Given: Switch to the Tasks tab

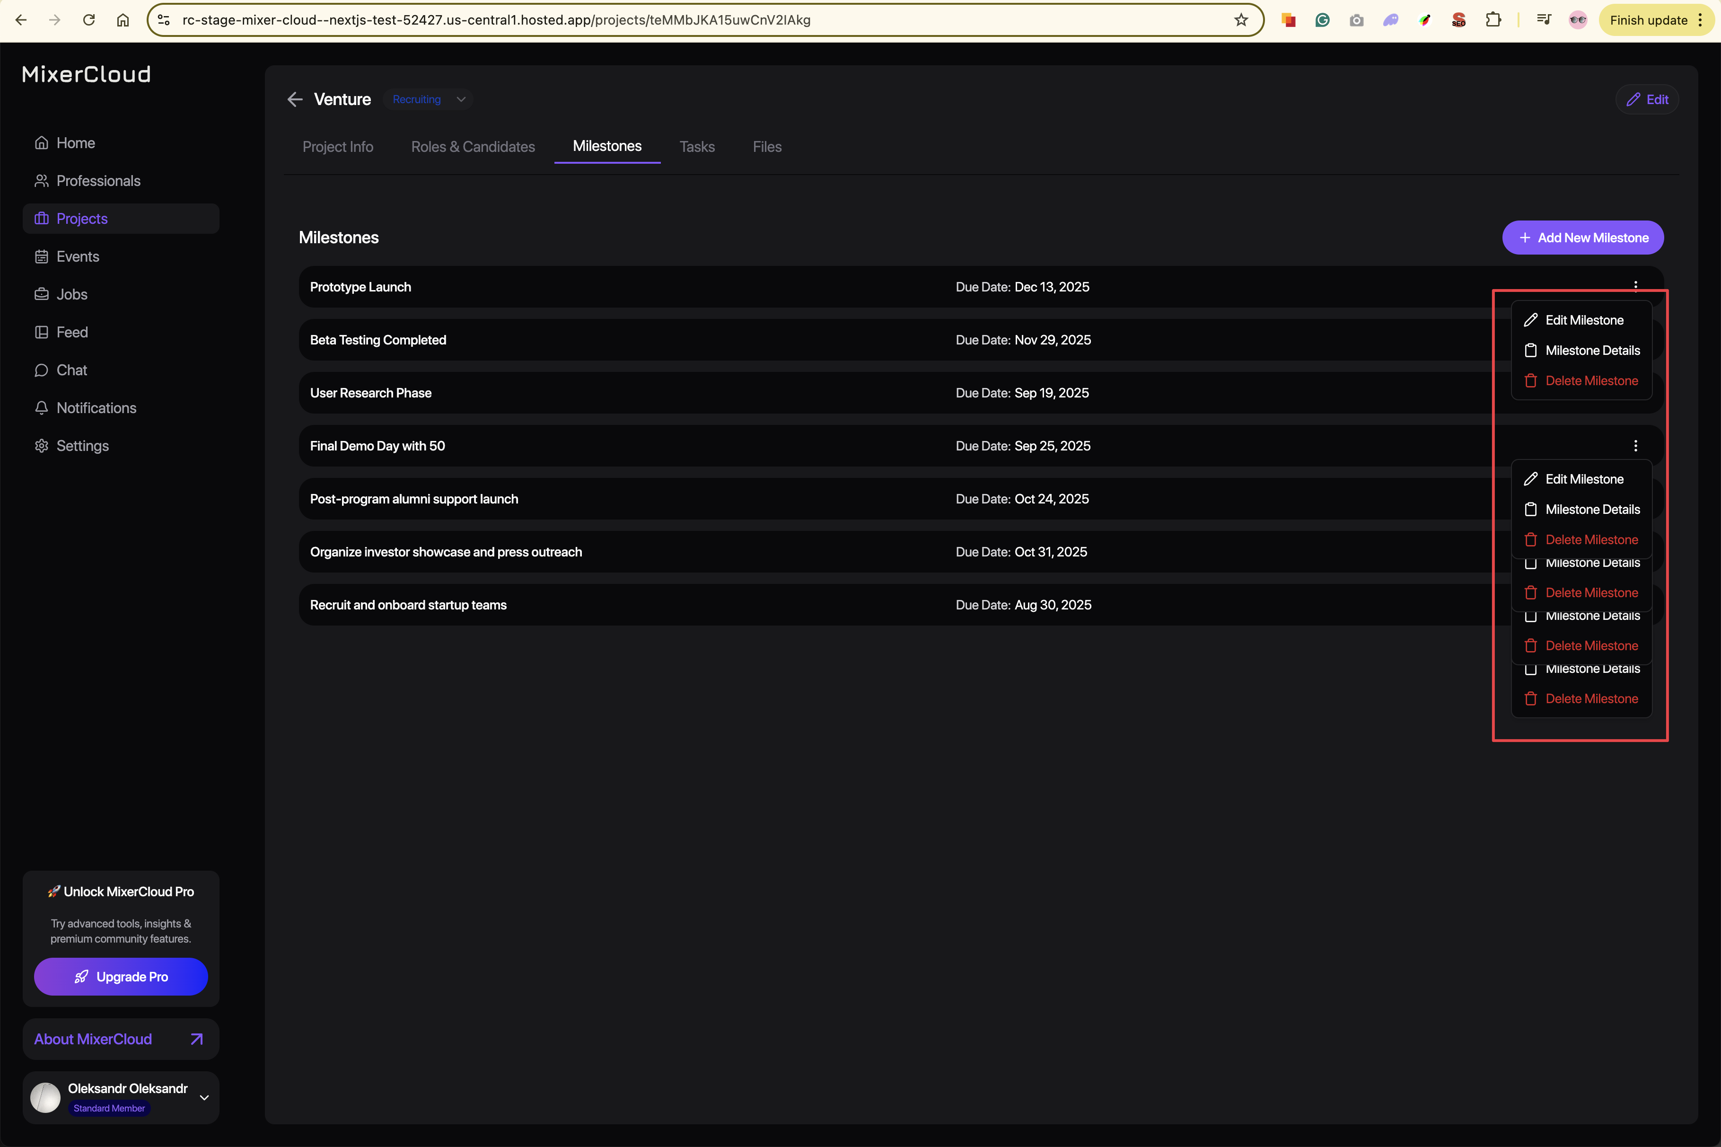Looking at the screenshot, I should [x=697, y=147].
